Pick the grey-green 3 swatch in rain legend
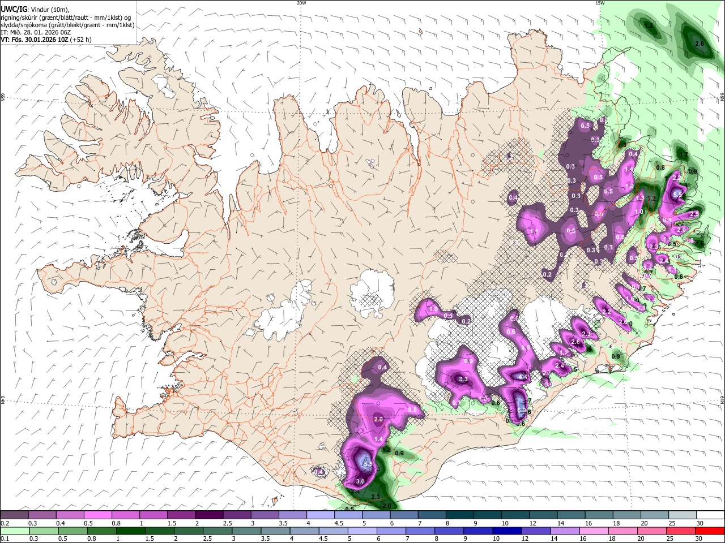The width and height of the screenshot is (725, 543). 246,531
